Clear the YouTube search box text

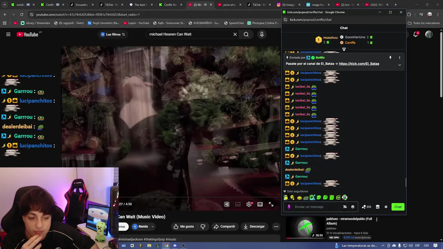(x=235, y=34)
